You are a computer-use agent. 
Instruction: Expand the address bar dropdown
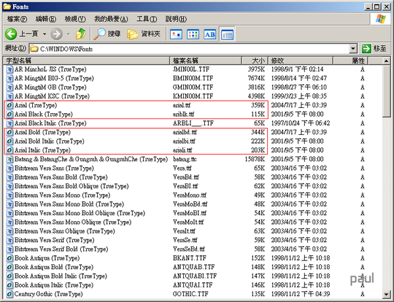353,48
